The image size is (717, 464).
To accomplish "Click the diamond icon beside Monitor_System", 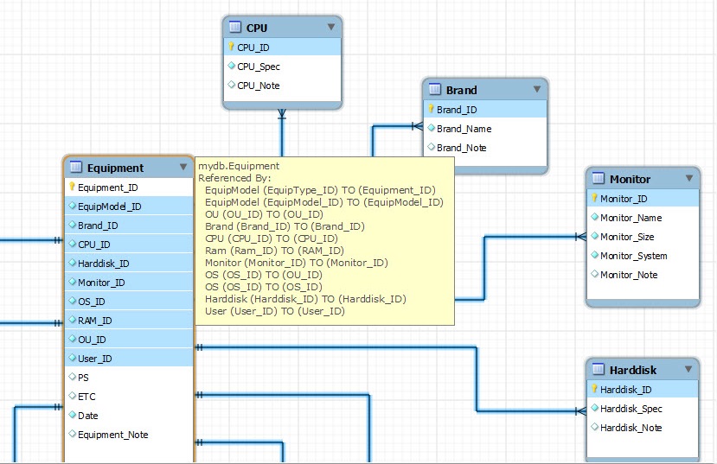I will (x=594, y=255).
